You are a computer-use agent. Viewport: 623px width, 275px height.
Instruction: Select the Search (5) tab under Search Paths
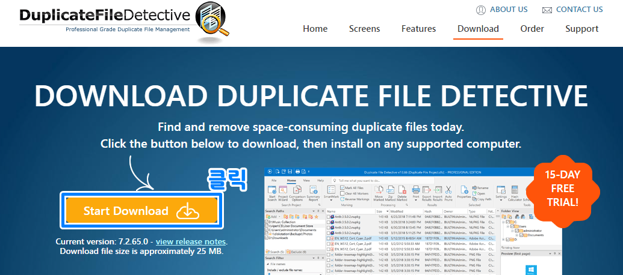click(275, 252)
